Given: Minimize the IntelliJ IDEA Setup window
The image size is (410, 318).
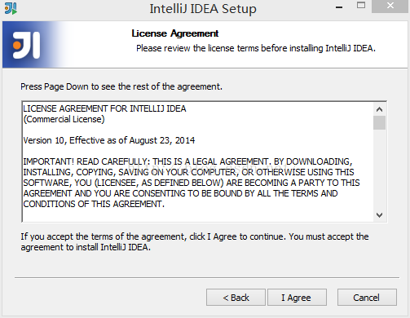Looking at the screenshot, I should click(x=339, y=7).
